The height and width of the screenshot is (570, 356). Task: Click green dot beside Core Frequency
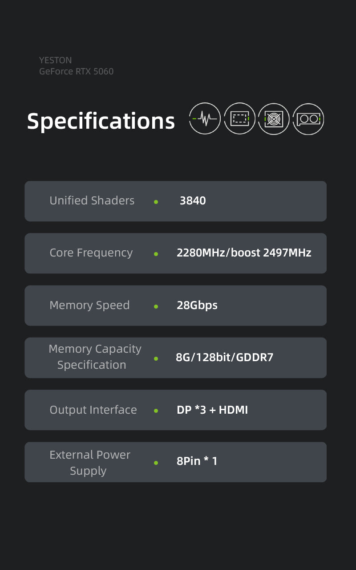tap(156, 254)
